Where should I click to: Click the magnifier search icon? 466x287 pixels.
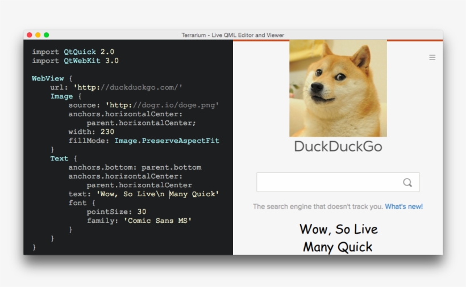407,182
